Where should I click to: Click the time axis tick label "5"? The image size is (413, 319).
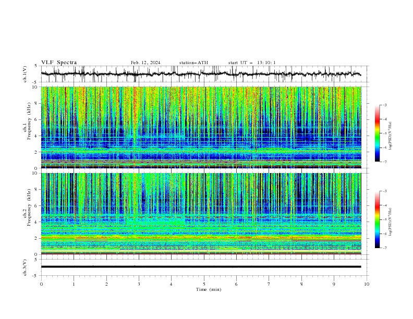204,284
